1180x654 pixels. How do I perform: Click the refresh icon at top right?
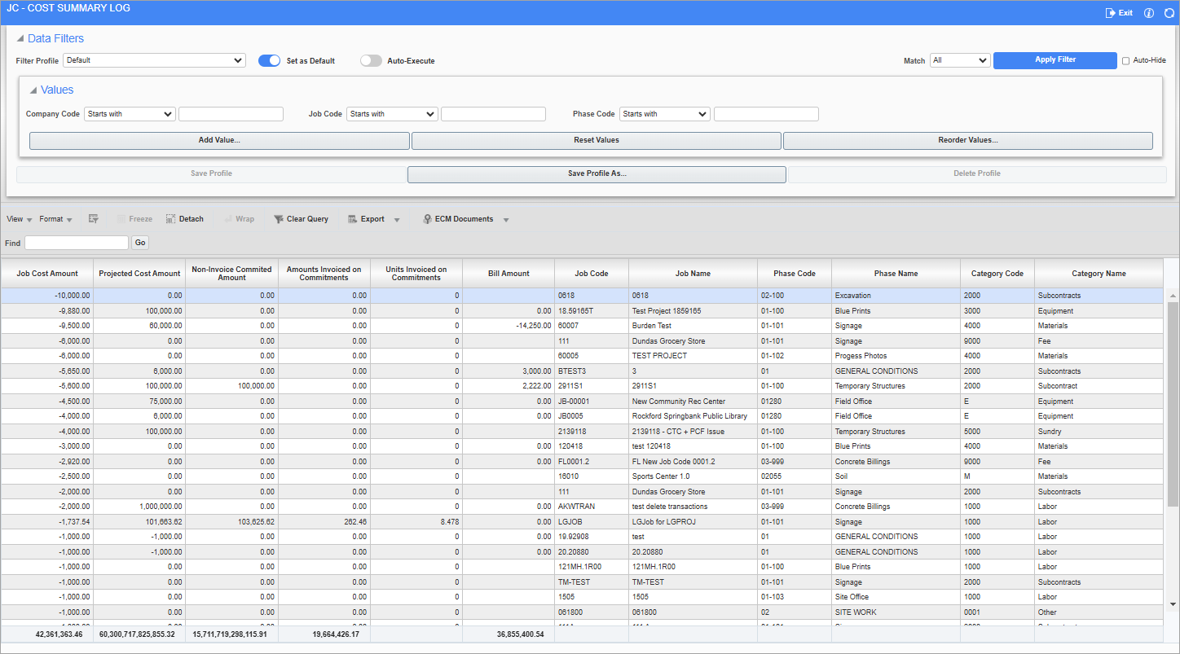pyautogui.click(x=1170, y=12)
